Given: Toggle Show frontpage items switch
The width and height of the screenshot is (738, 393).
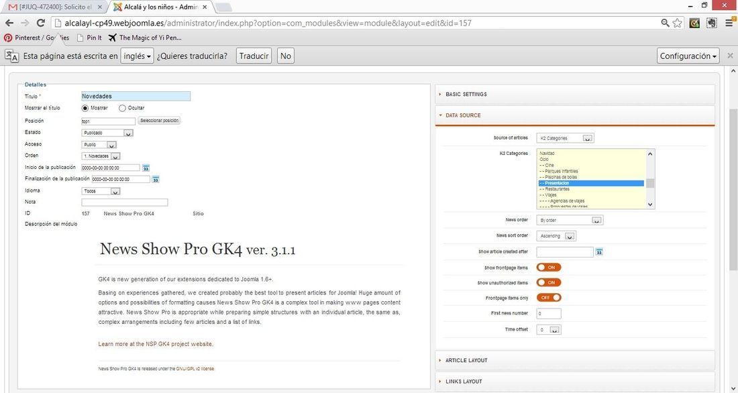Looking at the screenshot, I should 549,268.
